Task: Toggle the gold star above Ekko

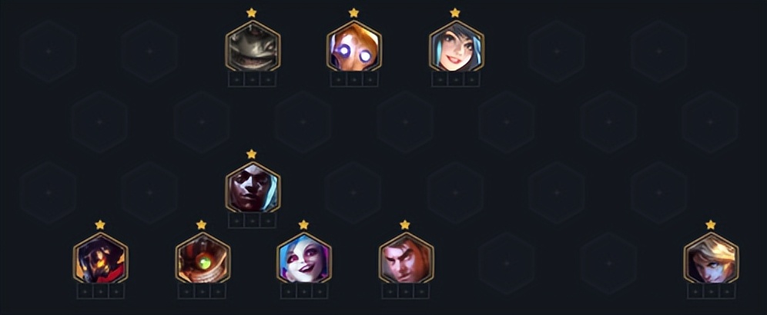Action: click(x=251, y=154)
